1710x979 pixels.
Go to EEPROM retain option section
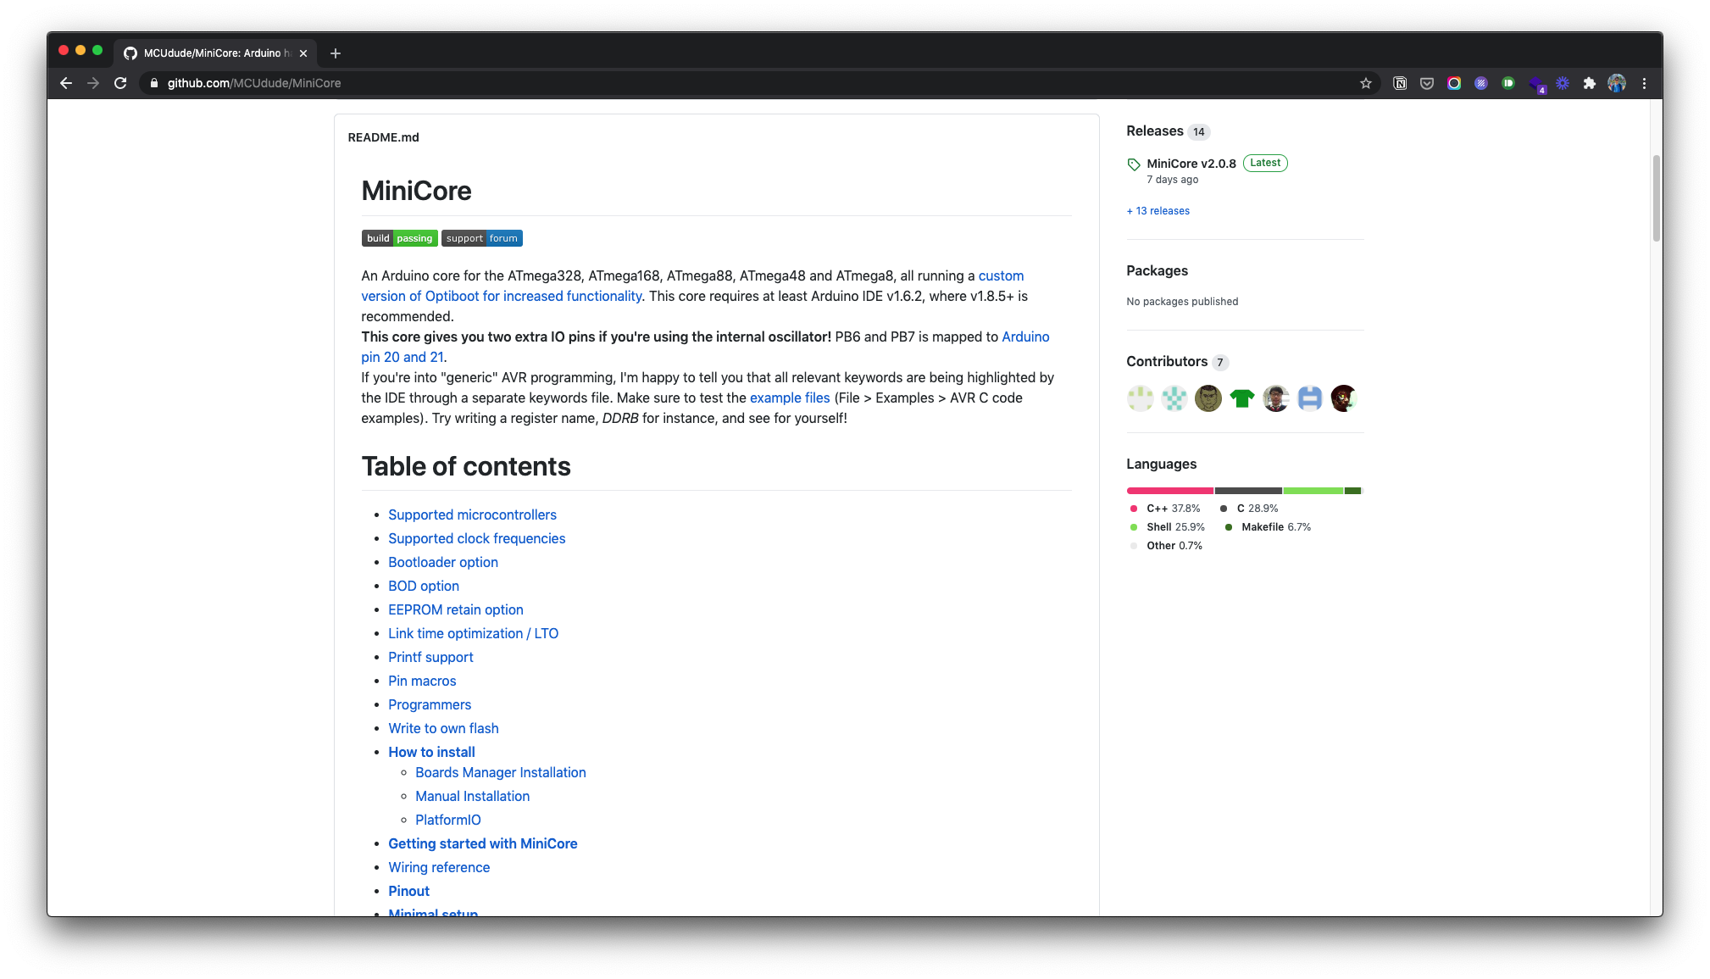[456, 609]
